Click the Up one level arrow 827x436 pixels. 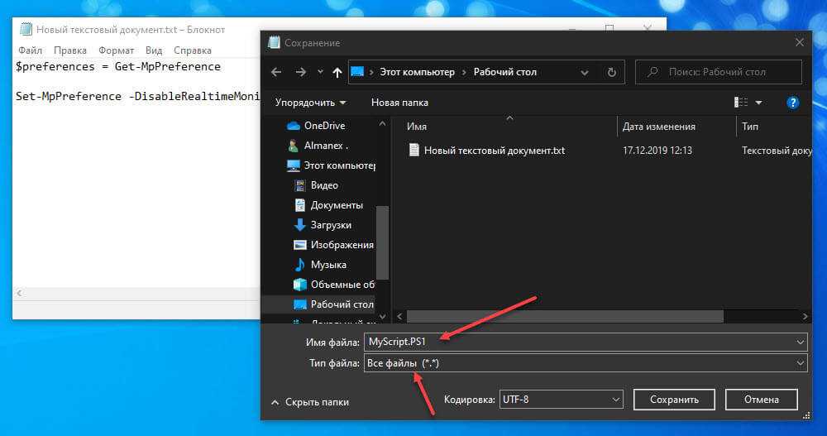[x=337, y=72]
